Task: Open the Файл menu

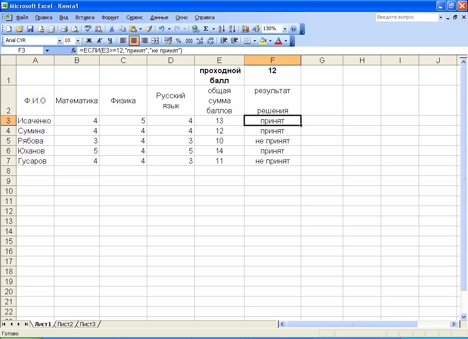Action: [22, 18]
